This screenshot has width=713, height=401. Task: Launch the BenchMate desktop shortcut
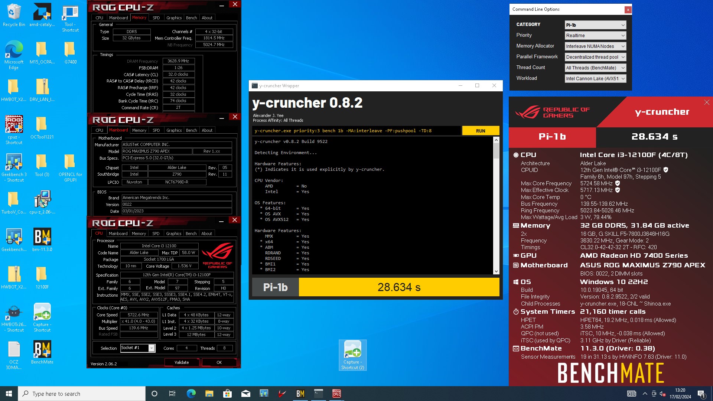[x=42, y=352]
